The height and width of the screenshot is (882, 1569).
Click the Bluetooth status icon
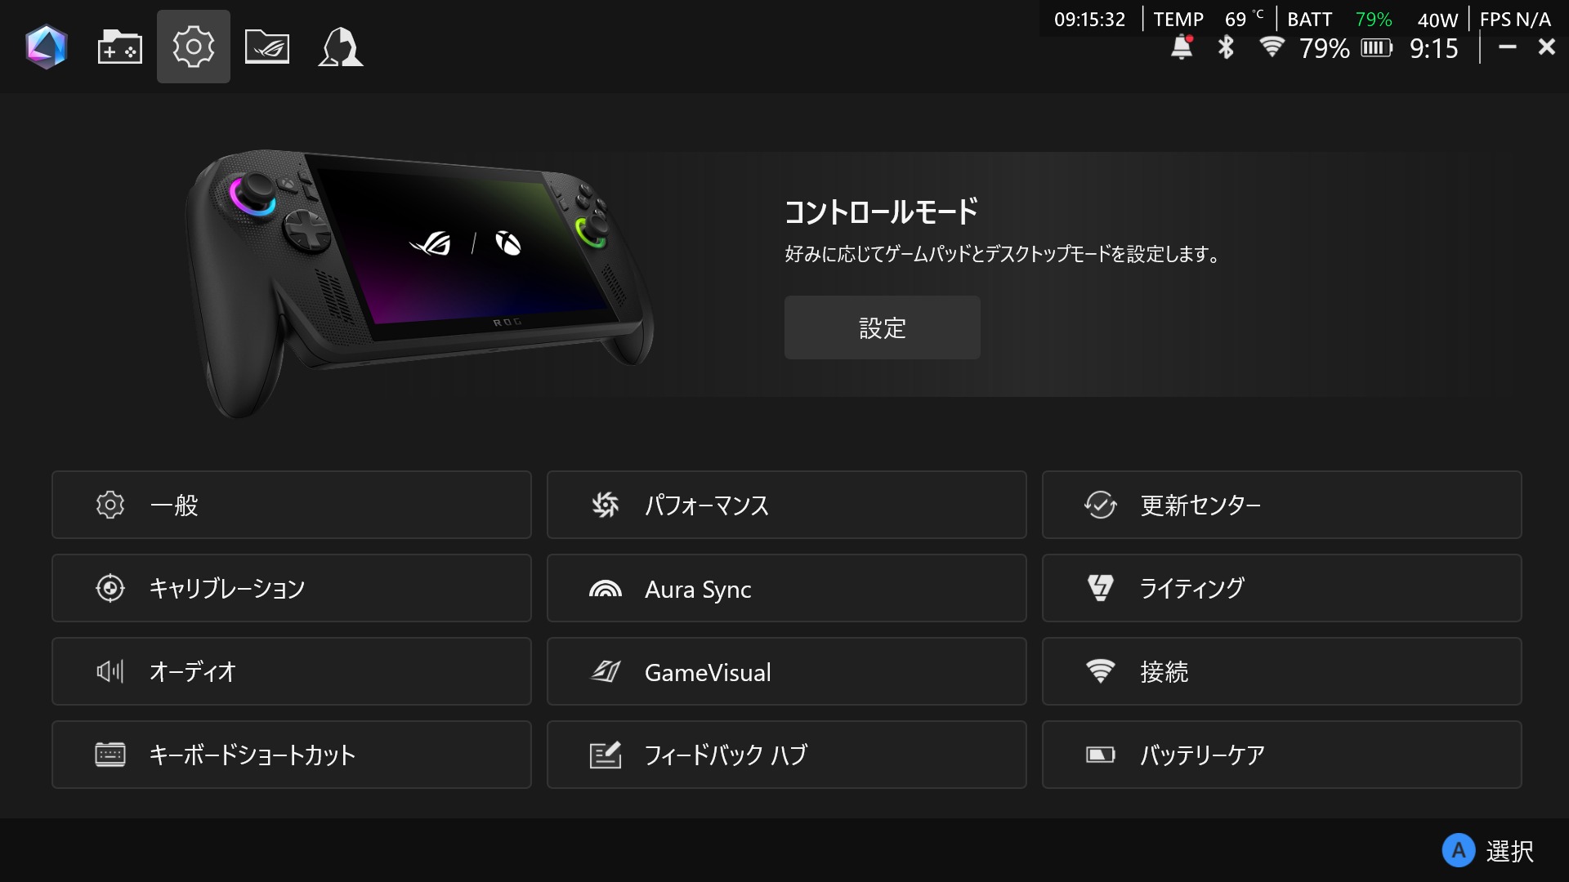(x=1226, y=47)
